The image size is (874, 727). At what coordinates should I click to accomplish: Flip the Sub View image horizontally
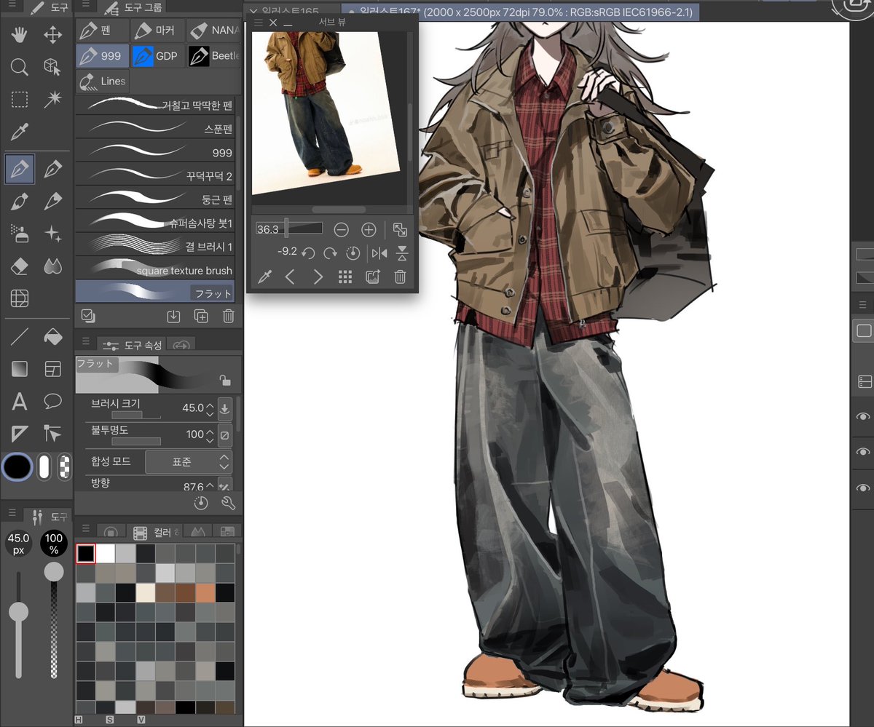[379, 253]
